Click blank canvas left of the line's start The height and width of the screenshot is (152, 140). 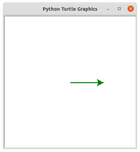(x=37, y=83)
